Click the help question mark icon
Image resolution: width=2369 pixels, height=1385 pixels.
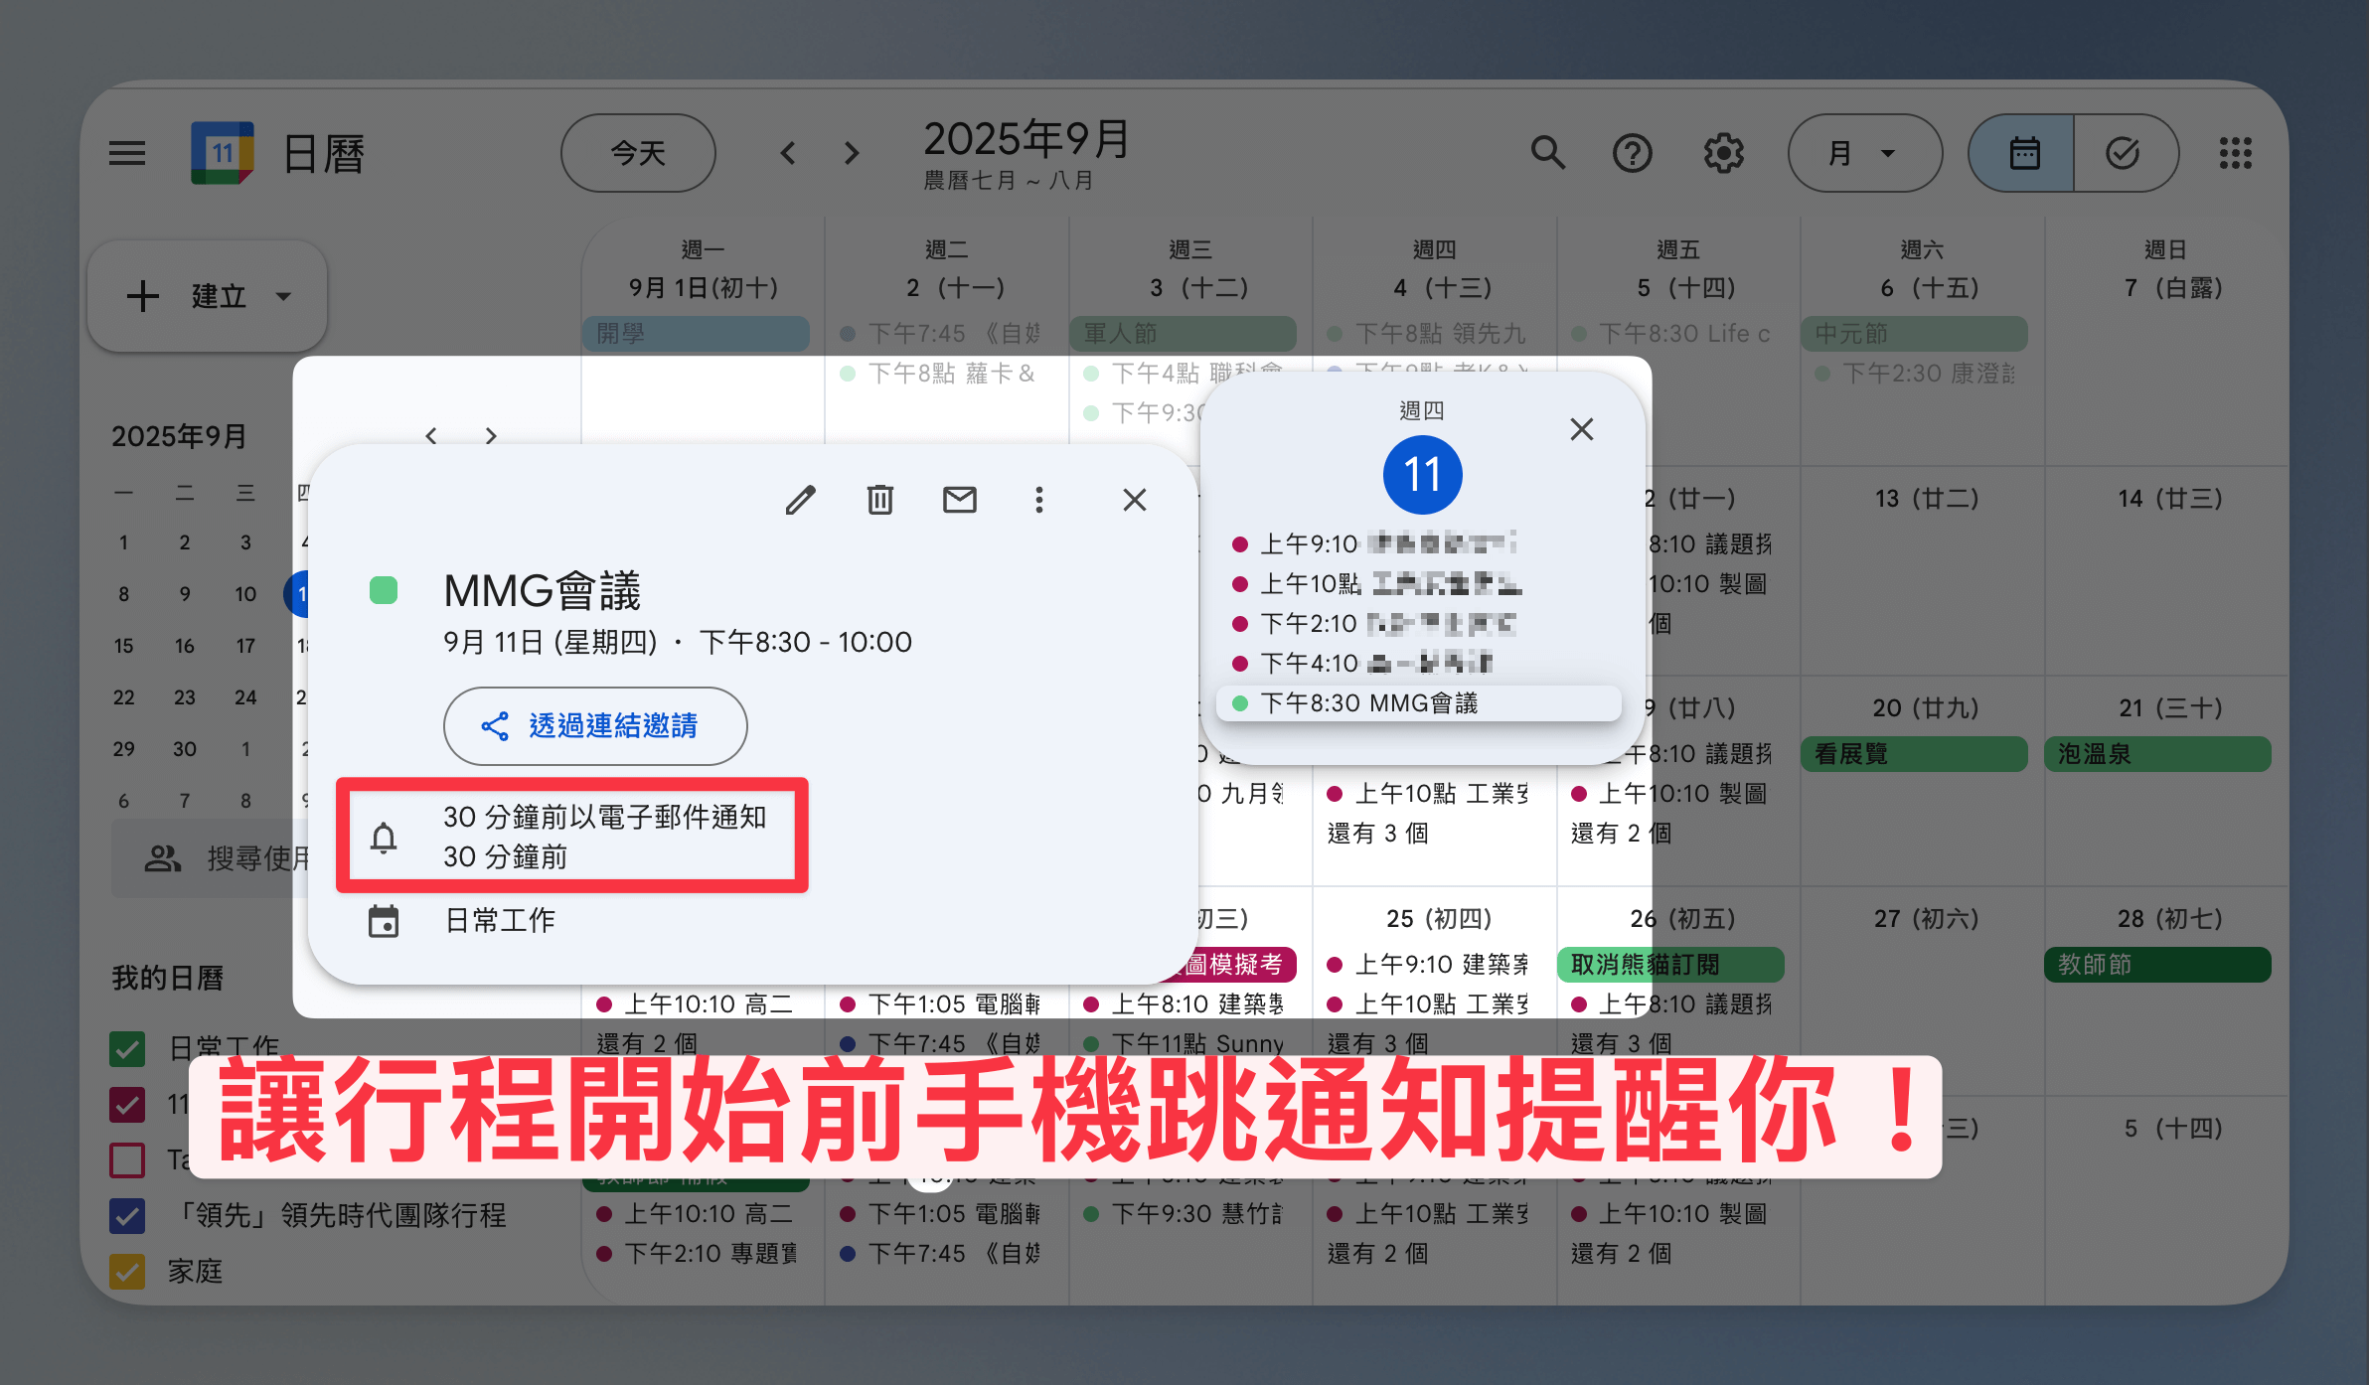click(x=1632, y=153)
